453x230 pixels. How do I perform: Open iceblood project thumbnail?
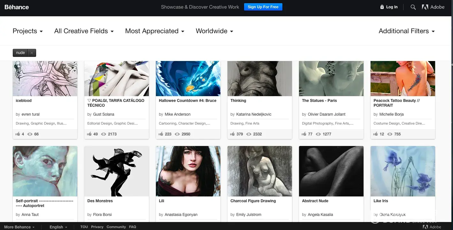(45, 79)
